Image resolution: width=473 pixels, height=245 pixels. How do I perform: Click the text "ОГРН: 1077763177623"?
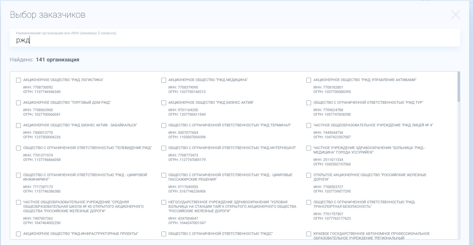332,218
